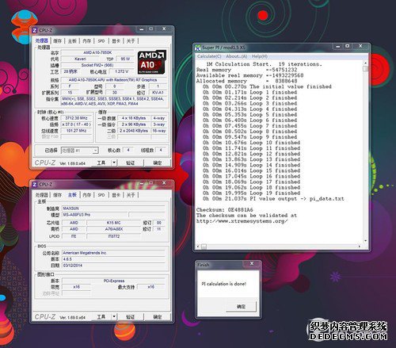Screen dimensions: 396x348
Task: Minimize the Super PI window
Action: (x=338, y=46)
